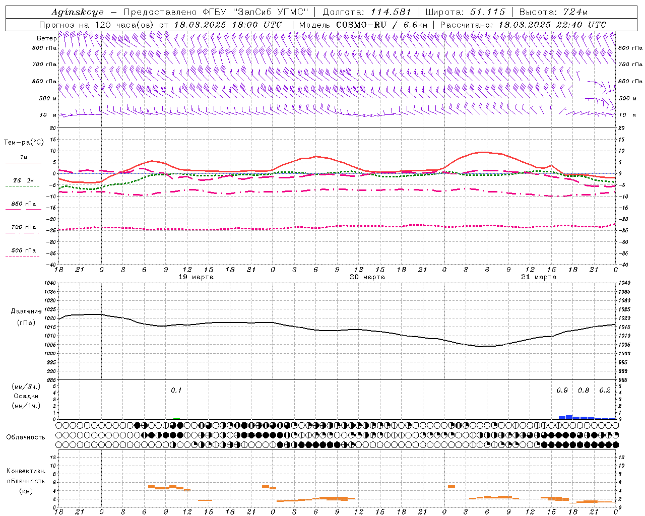This screenshot has height=516, width=645.
Task: Click the "Осадки" precipitation label
Action: [x=26, y=396]
